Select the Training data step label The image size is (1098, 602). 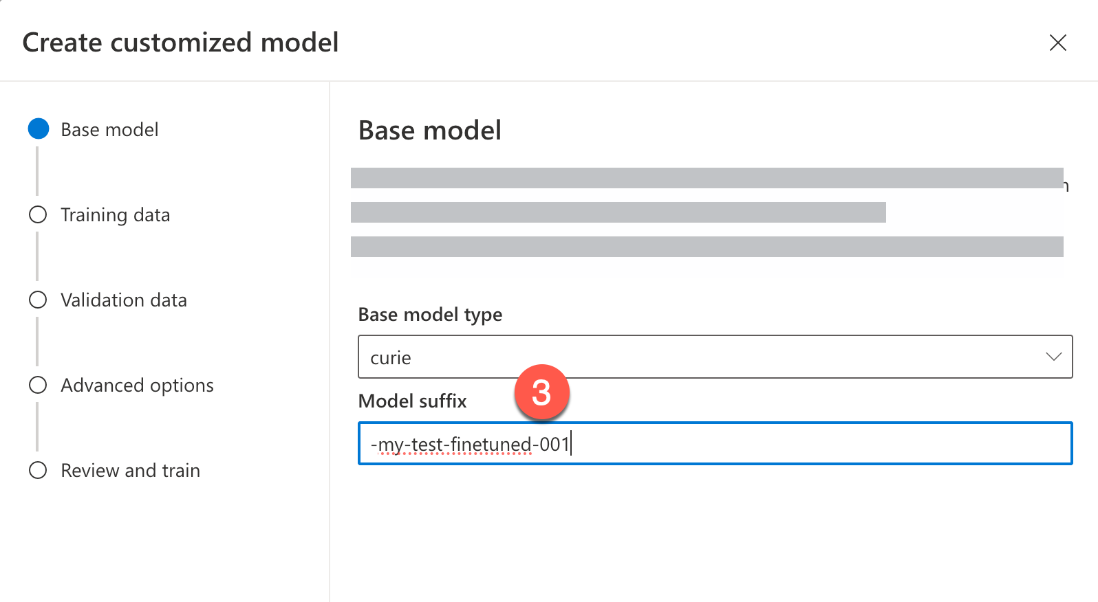click(115, 214)
